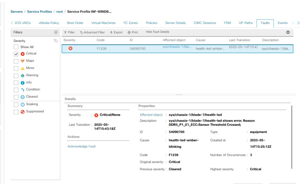Select the Faults tab

coord(265,23)
